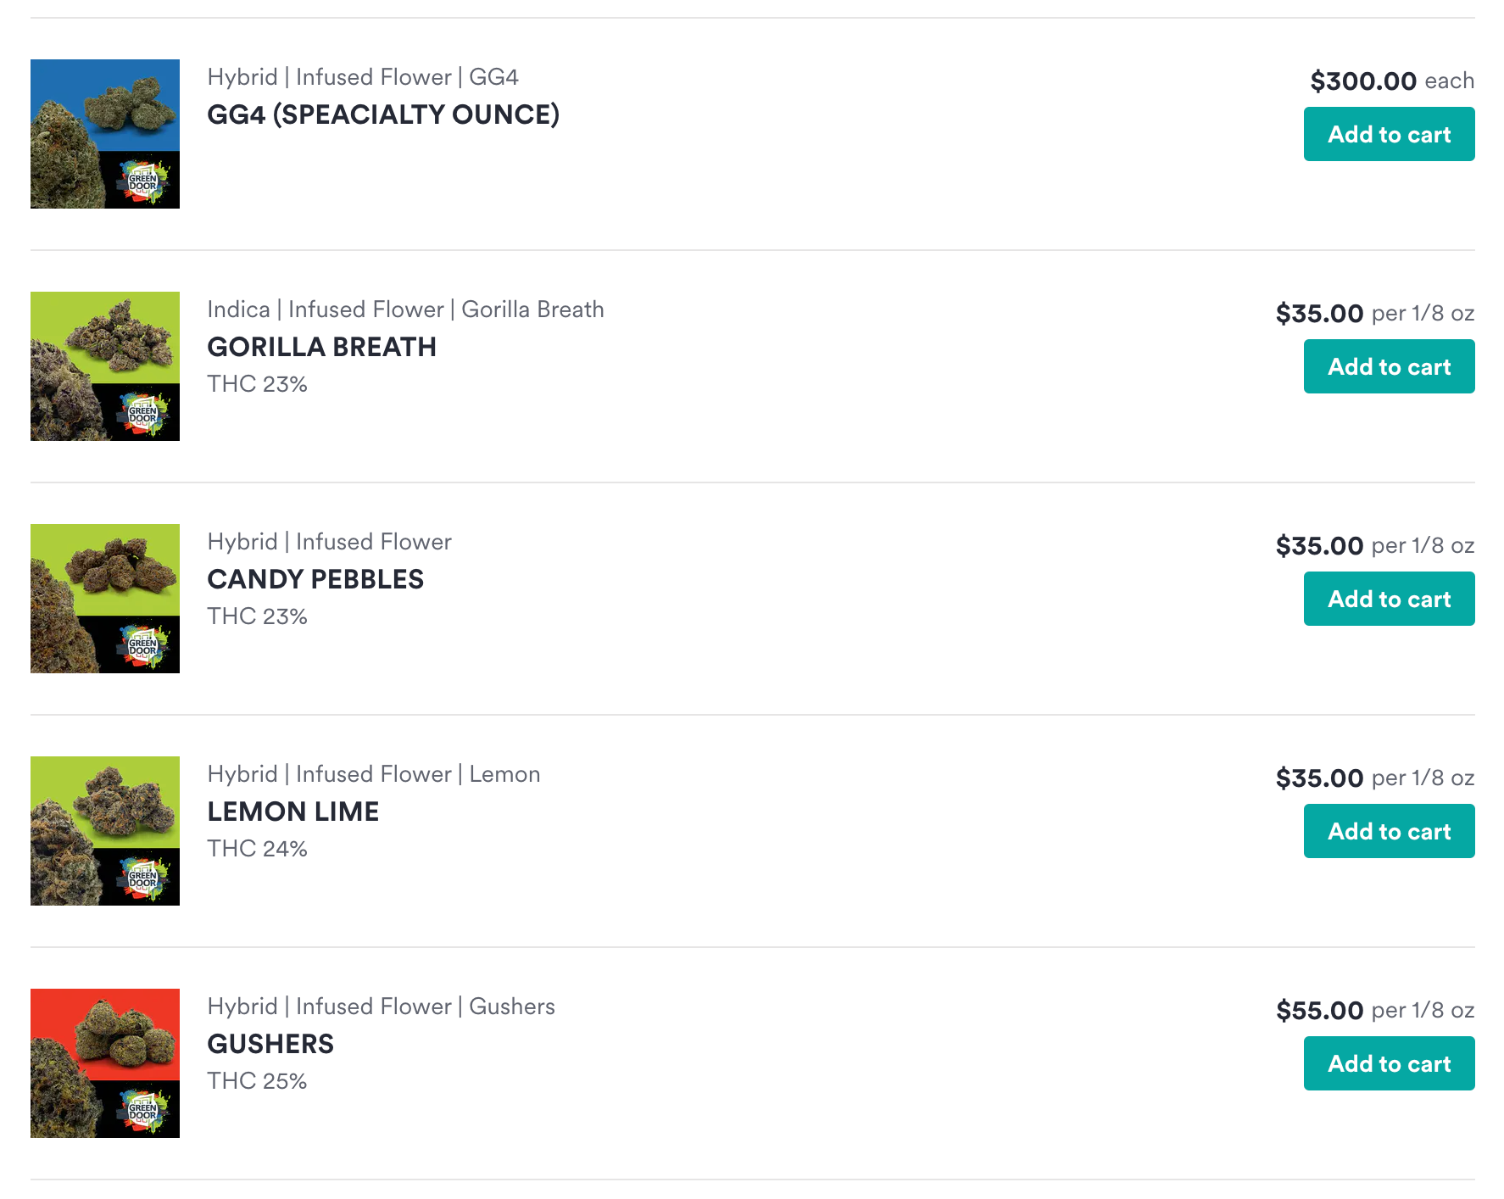Click Gorilla Breath's THC 23% label
Image resolution: width=1504 pixels, height=1199 pixels.
[x=257, y=384]
